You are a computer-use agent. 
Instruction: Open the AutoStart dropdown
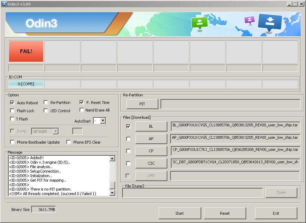tap(103, 120)
